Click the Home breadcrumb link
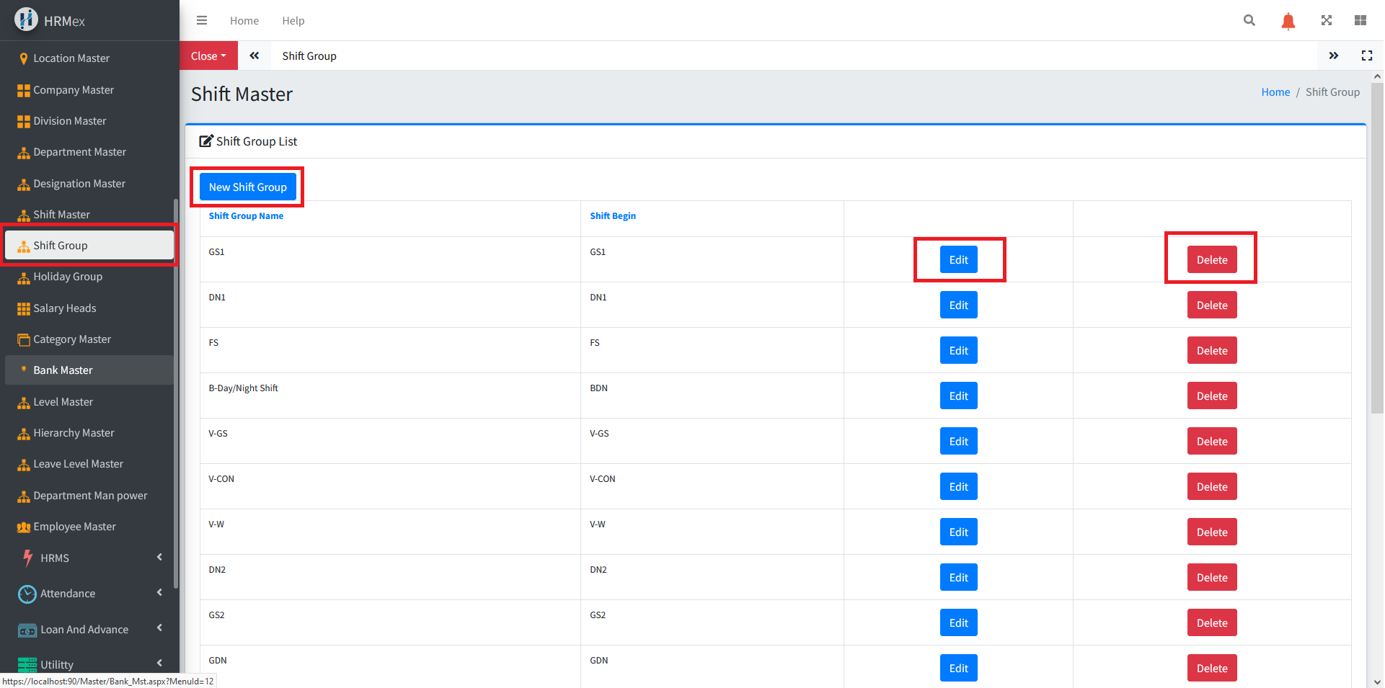The image size is (1385, 688). click(1275, 92)
